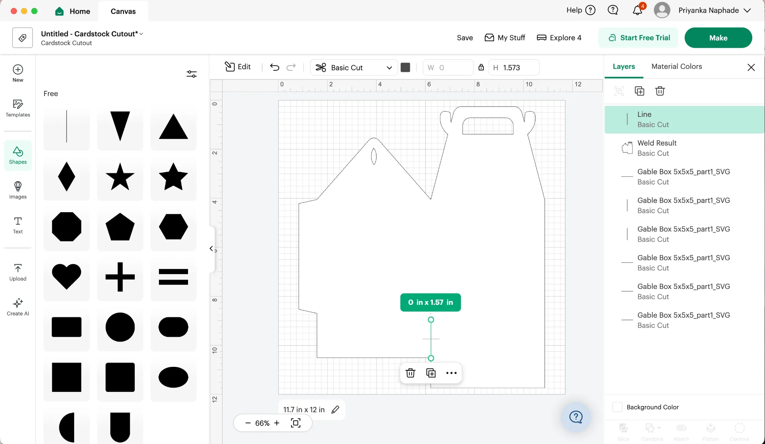The image size is (765, 444).
Task: Expand the project title dropdown
Action: pyautogui.click(x=141, y=34)
